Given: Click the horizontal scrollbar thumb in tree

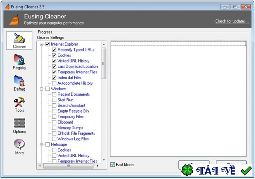Looking at the screenshot, I should coord(69,166).
